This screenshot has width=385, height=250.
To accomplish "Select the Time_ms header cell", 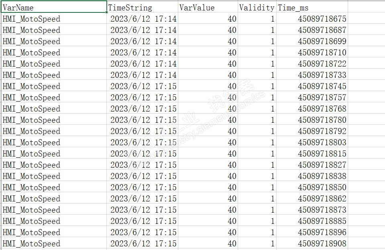I will (312, 7).
